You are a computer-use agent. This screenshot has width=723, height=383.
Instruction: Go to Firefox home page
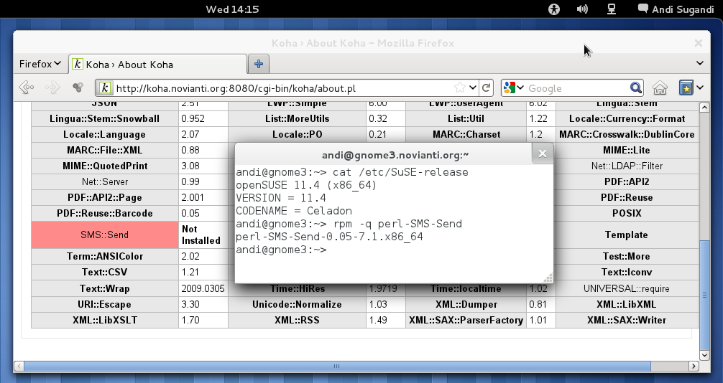click(x=660, y=88)
